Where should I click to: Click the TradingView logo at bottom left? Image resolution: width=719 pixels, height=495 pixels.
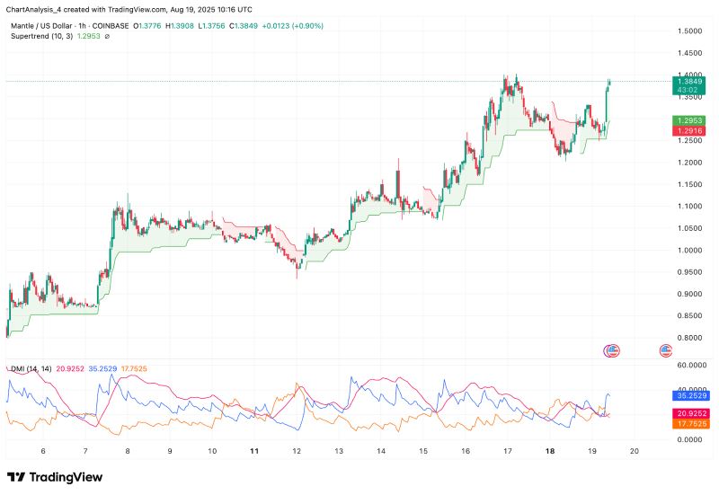(x=55, y=477)
